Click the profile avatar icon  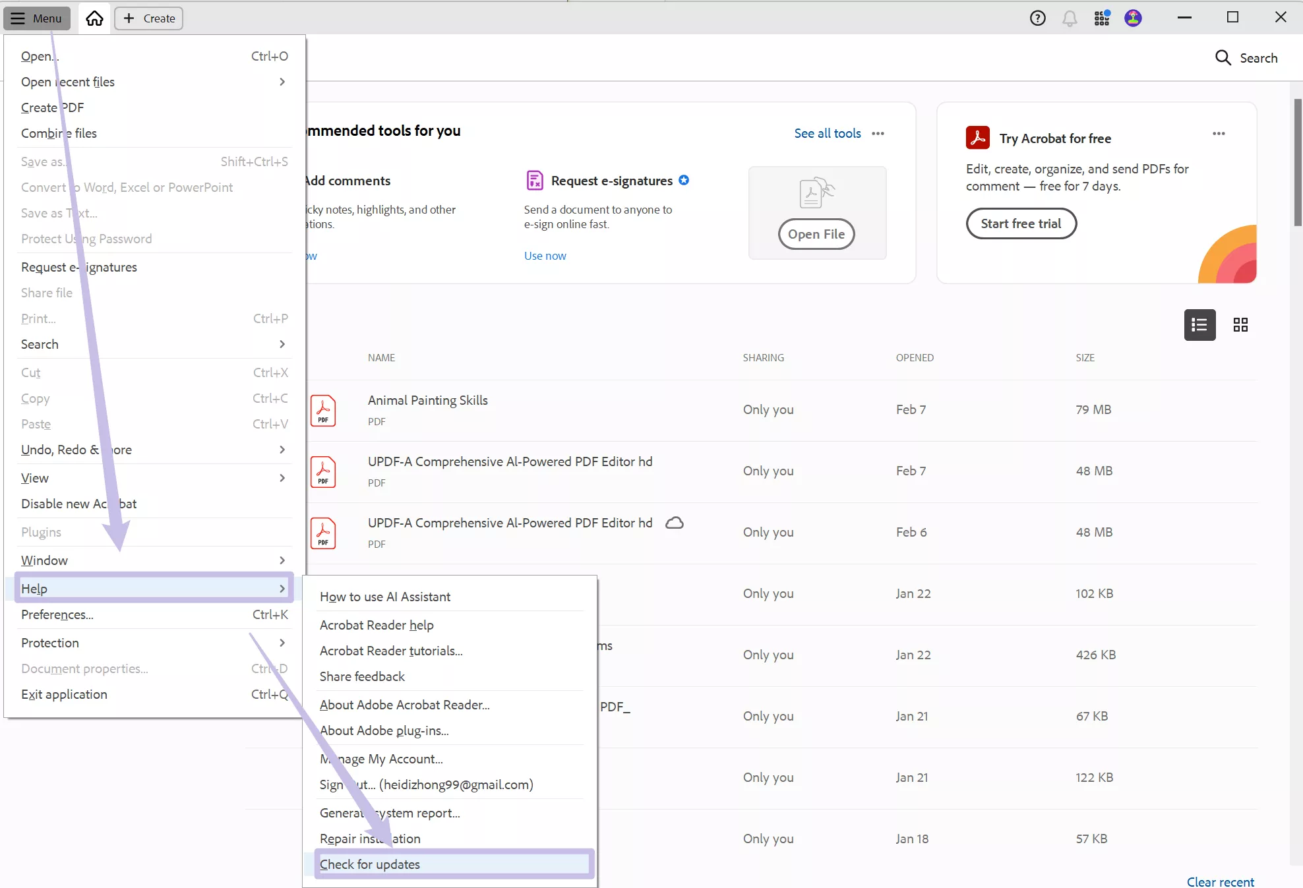1133,18
